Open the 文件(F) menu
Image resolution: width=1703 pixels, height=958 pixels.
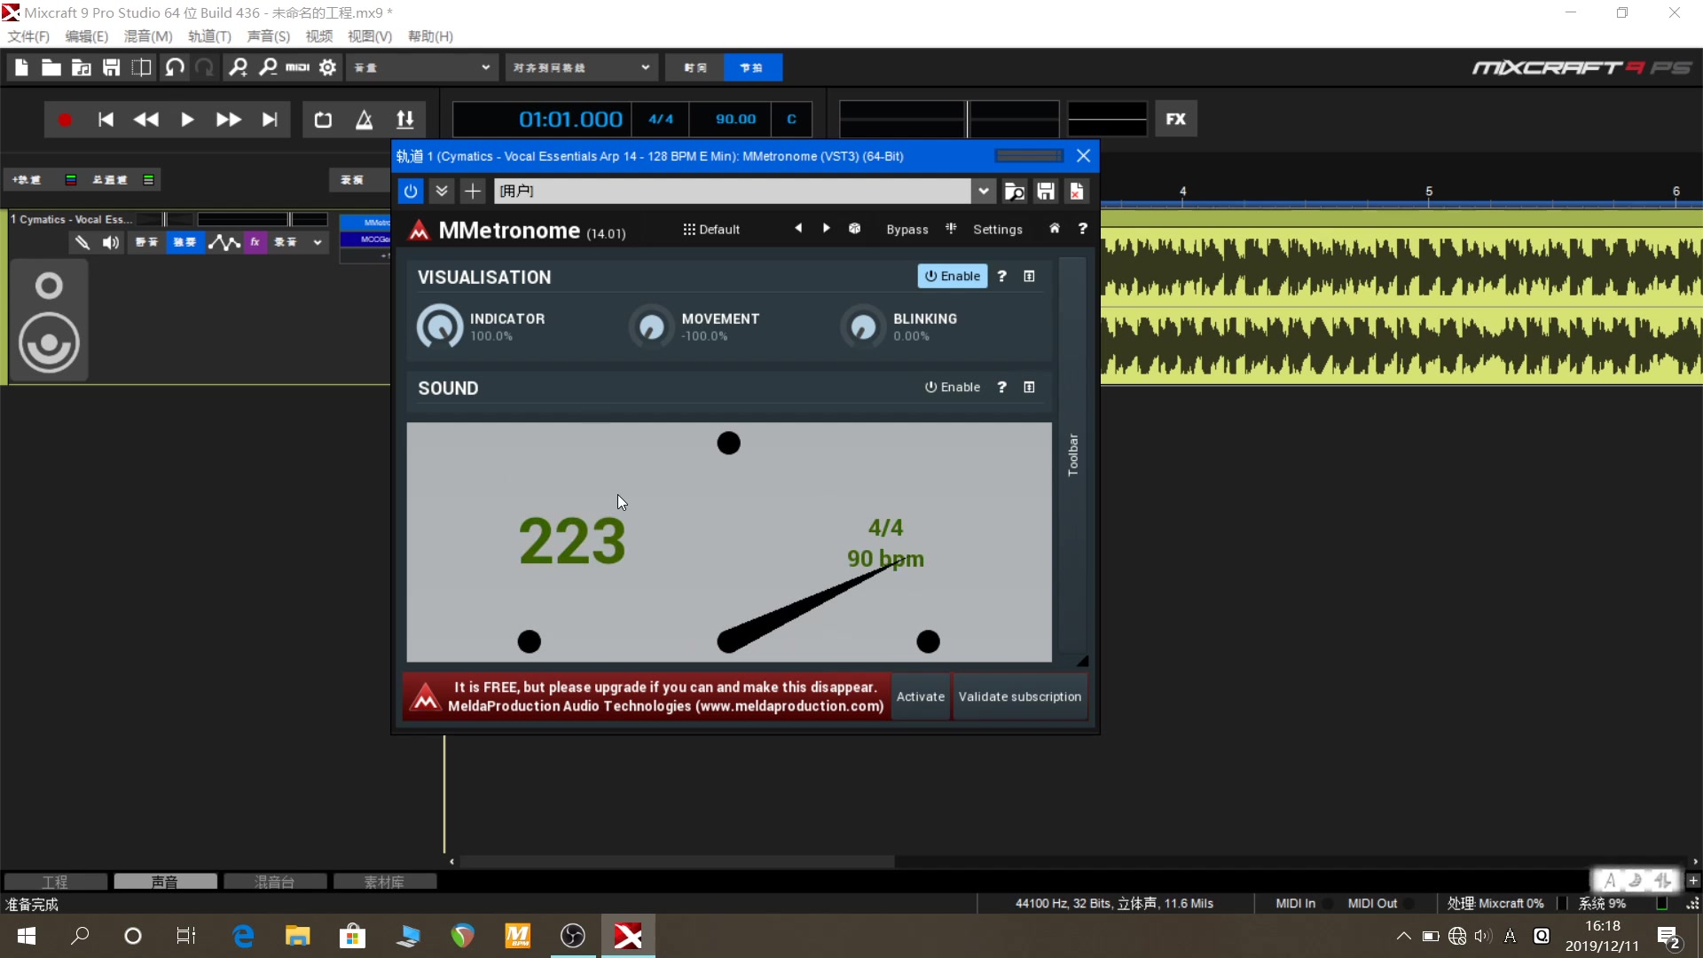click(x=28, y=36)
